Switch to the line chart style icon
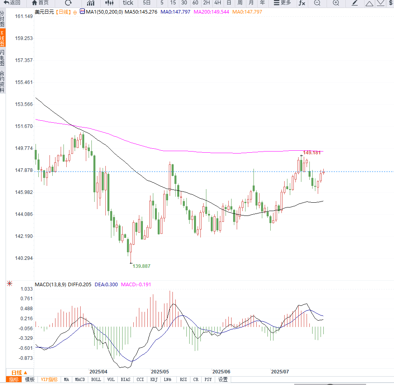The image size is (394, 385). pyautogui.click(x=91, y=3)
